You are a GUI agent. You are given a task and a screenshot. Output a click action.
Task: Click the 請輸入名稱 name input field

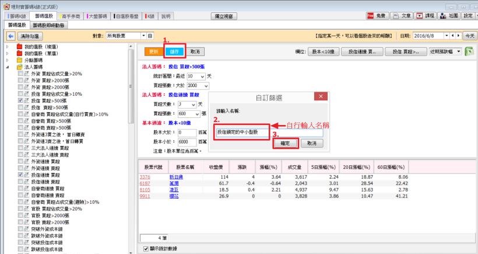point(269,133)
